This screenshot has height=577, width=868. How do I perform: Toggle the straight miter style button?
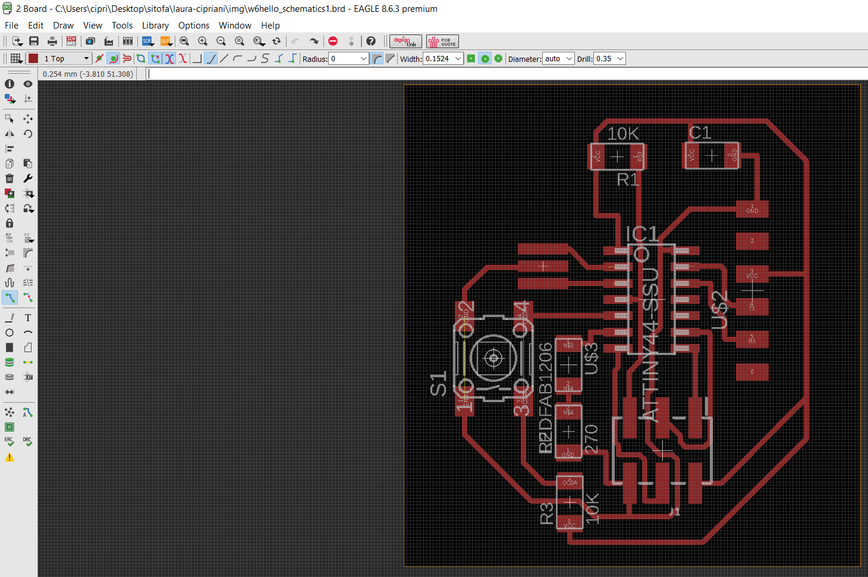click(x=390, y=58)
